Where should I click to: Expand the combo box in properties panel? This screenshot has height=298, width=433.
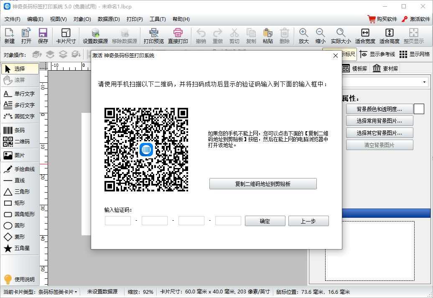424,82
